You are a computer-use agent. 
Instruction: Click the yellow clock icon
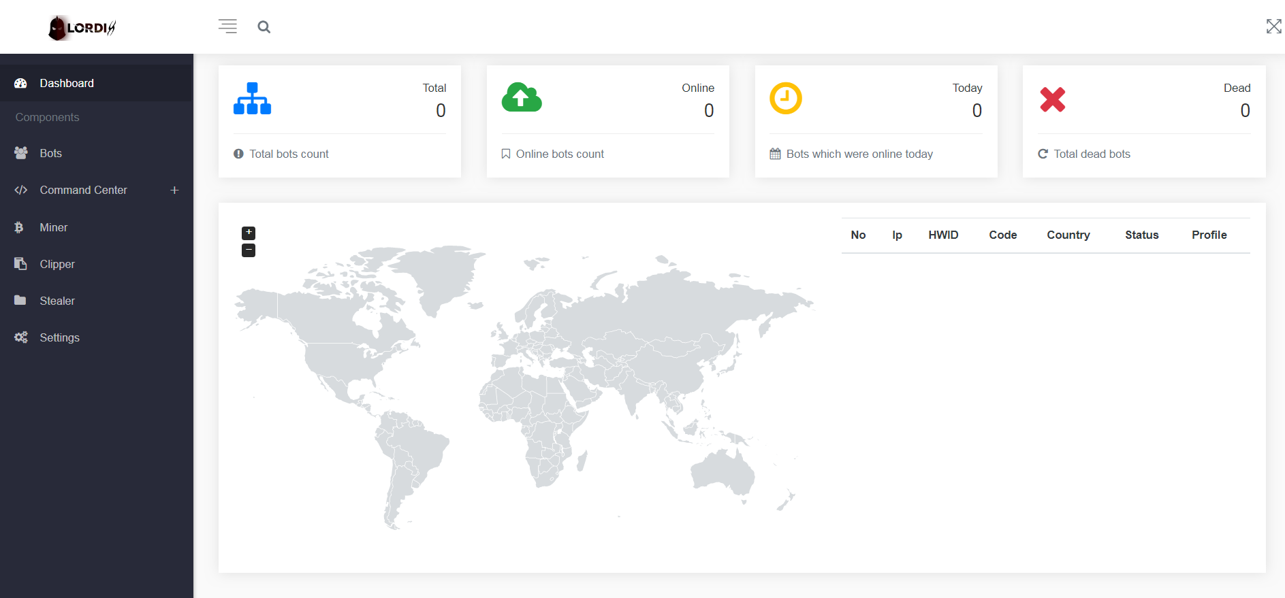pyautogui.click(x=786, y=98)
